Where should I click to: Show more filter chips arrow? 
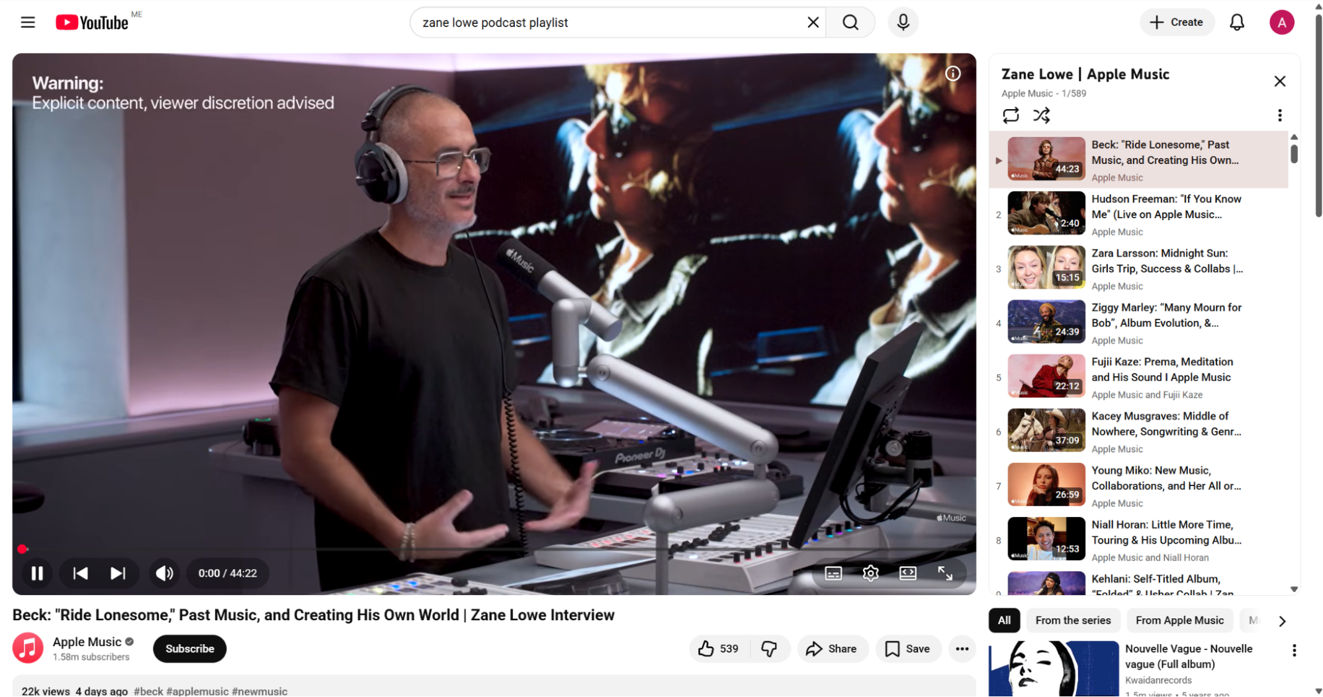coord(1282,621)
